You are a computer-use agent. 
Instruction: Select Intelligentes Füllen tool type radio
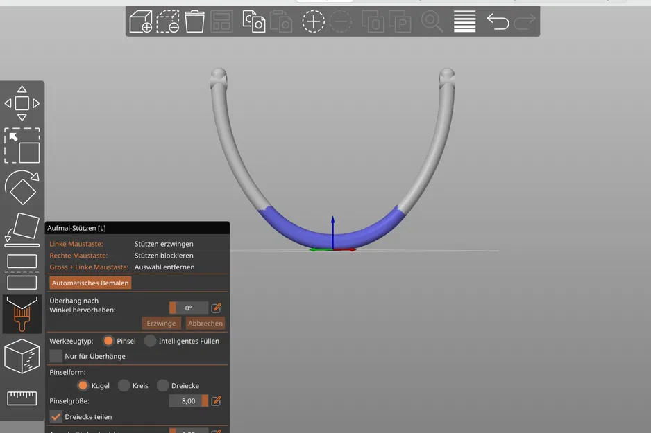[151, 341]
